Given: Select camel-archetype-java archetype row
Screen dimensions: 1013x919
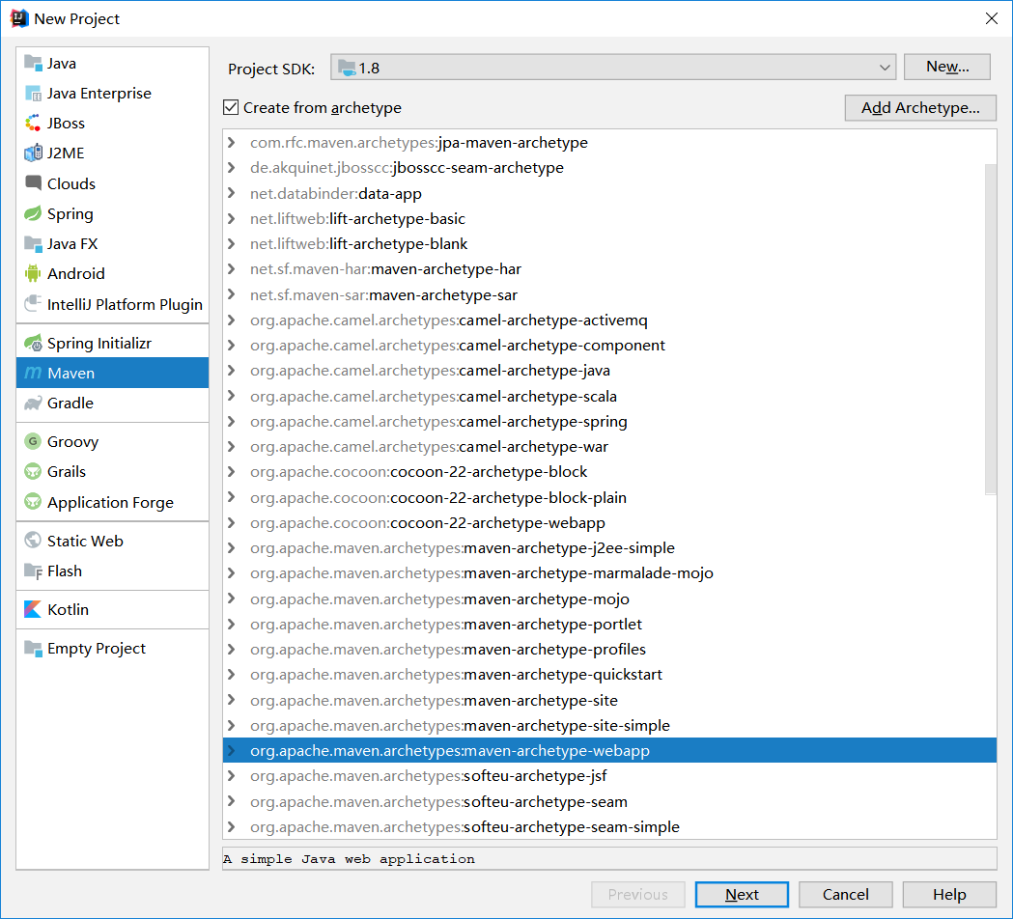Looking at the screenshot, I should [609, 371].
